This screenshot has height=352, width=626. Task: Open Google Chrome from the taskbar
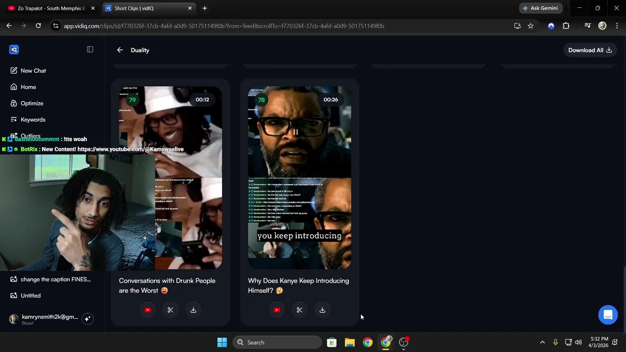(x=367, y=342)
